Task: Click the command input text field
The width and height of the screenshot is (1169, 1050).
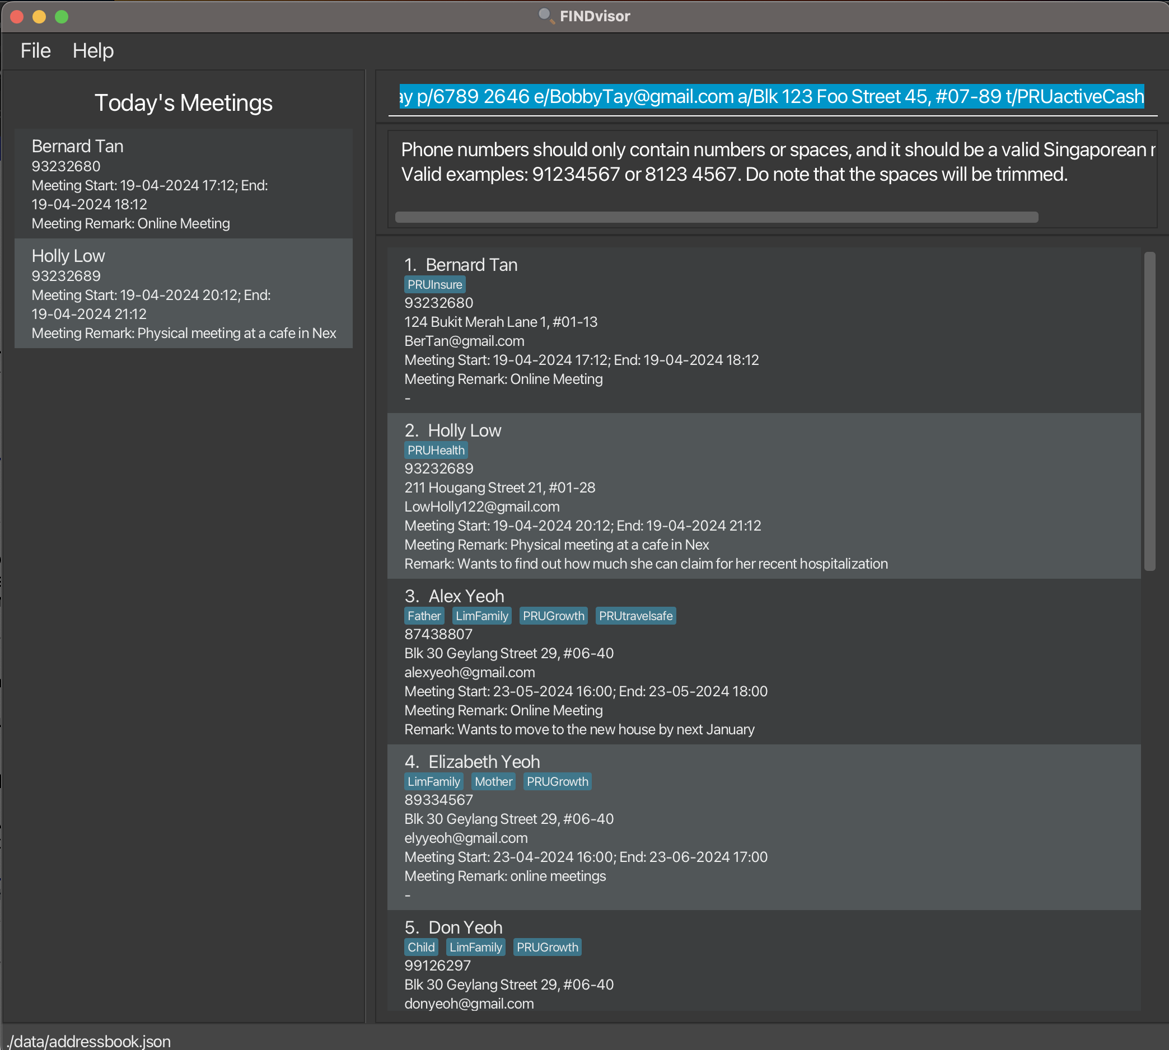Action: point(771,96)
